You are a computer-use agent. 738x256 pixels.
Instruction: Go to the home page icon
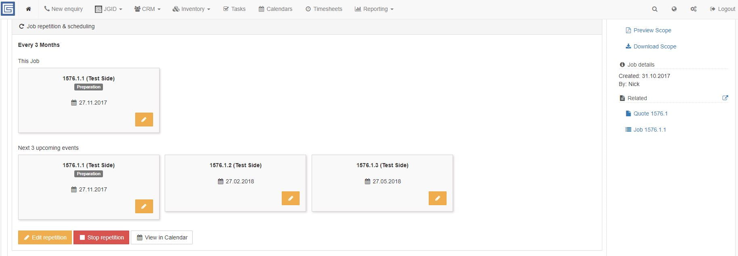pos(28,9)
